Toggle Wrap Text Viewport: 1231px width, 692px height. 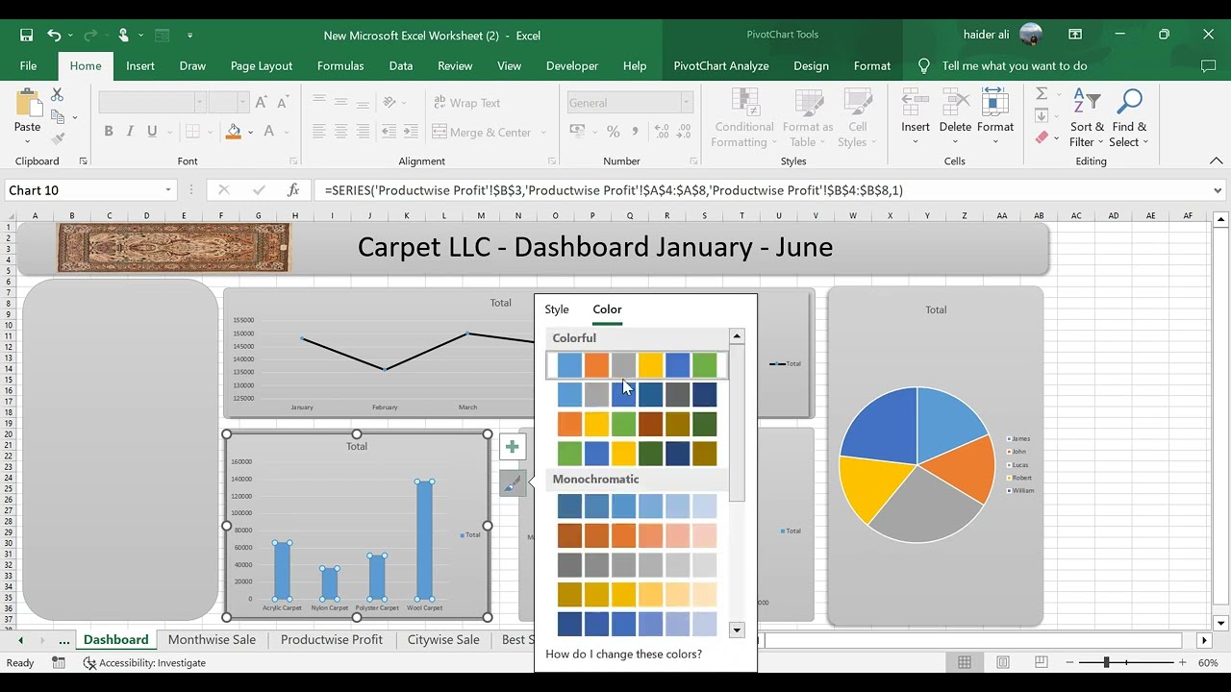click(466, 103)
